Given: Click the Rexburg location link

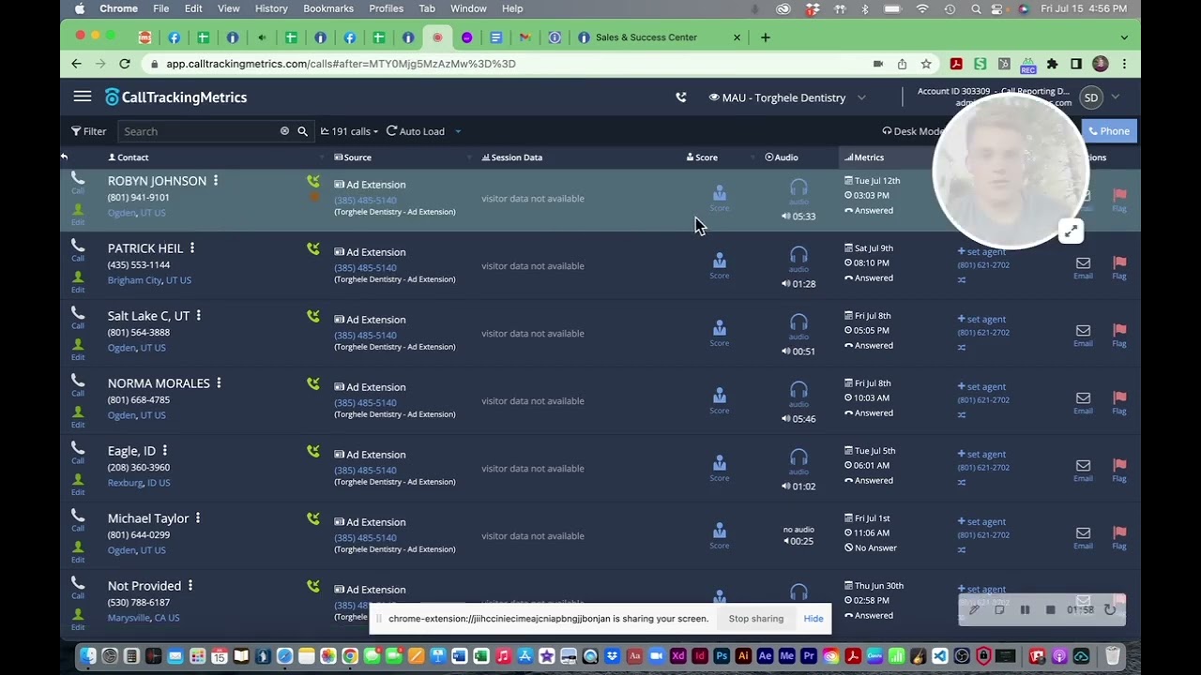Looking at the screenshot, I should 126,483.
